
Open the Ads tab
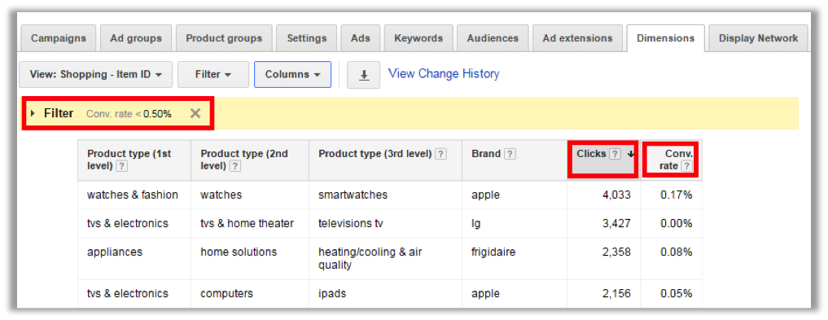[x=360, y=38]
